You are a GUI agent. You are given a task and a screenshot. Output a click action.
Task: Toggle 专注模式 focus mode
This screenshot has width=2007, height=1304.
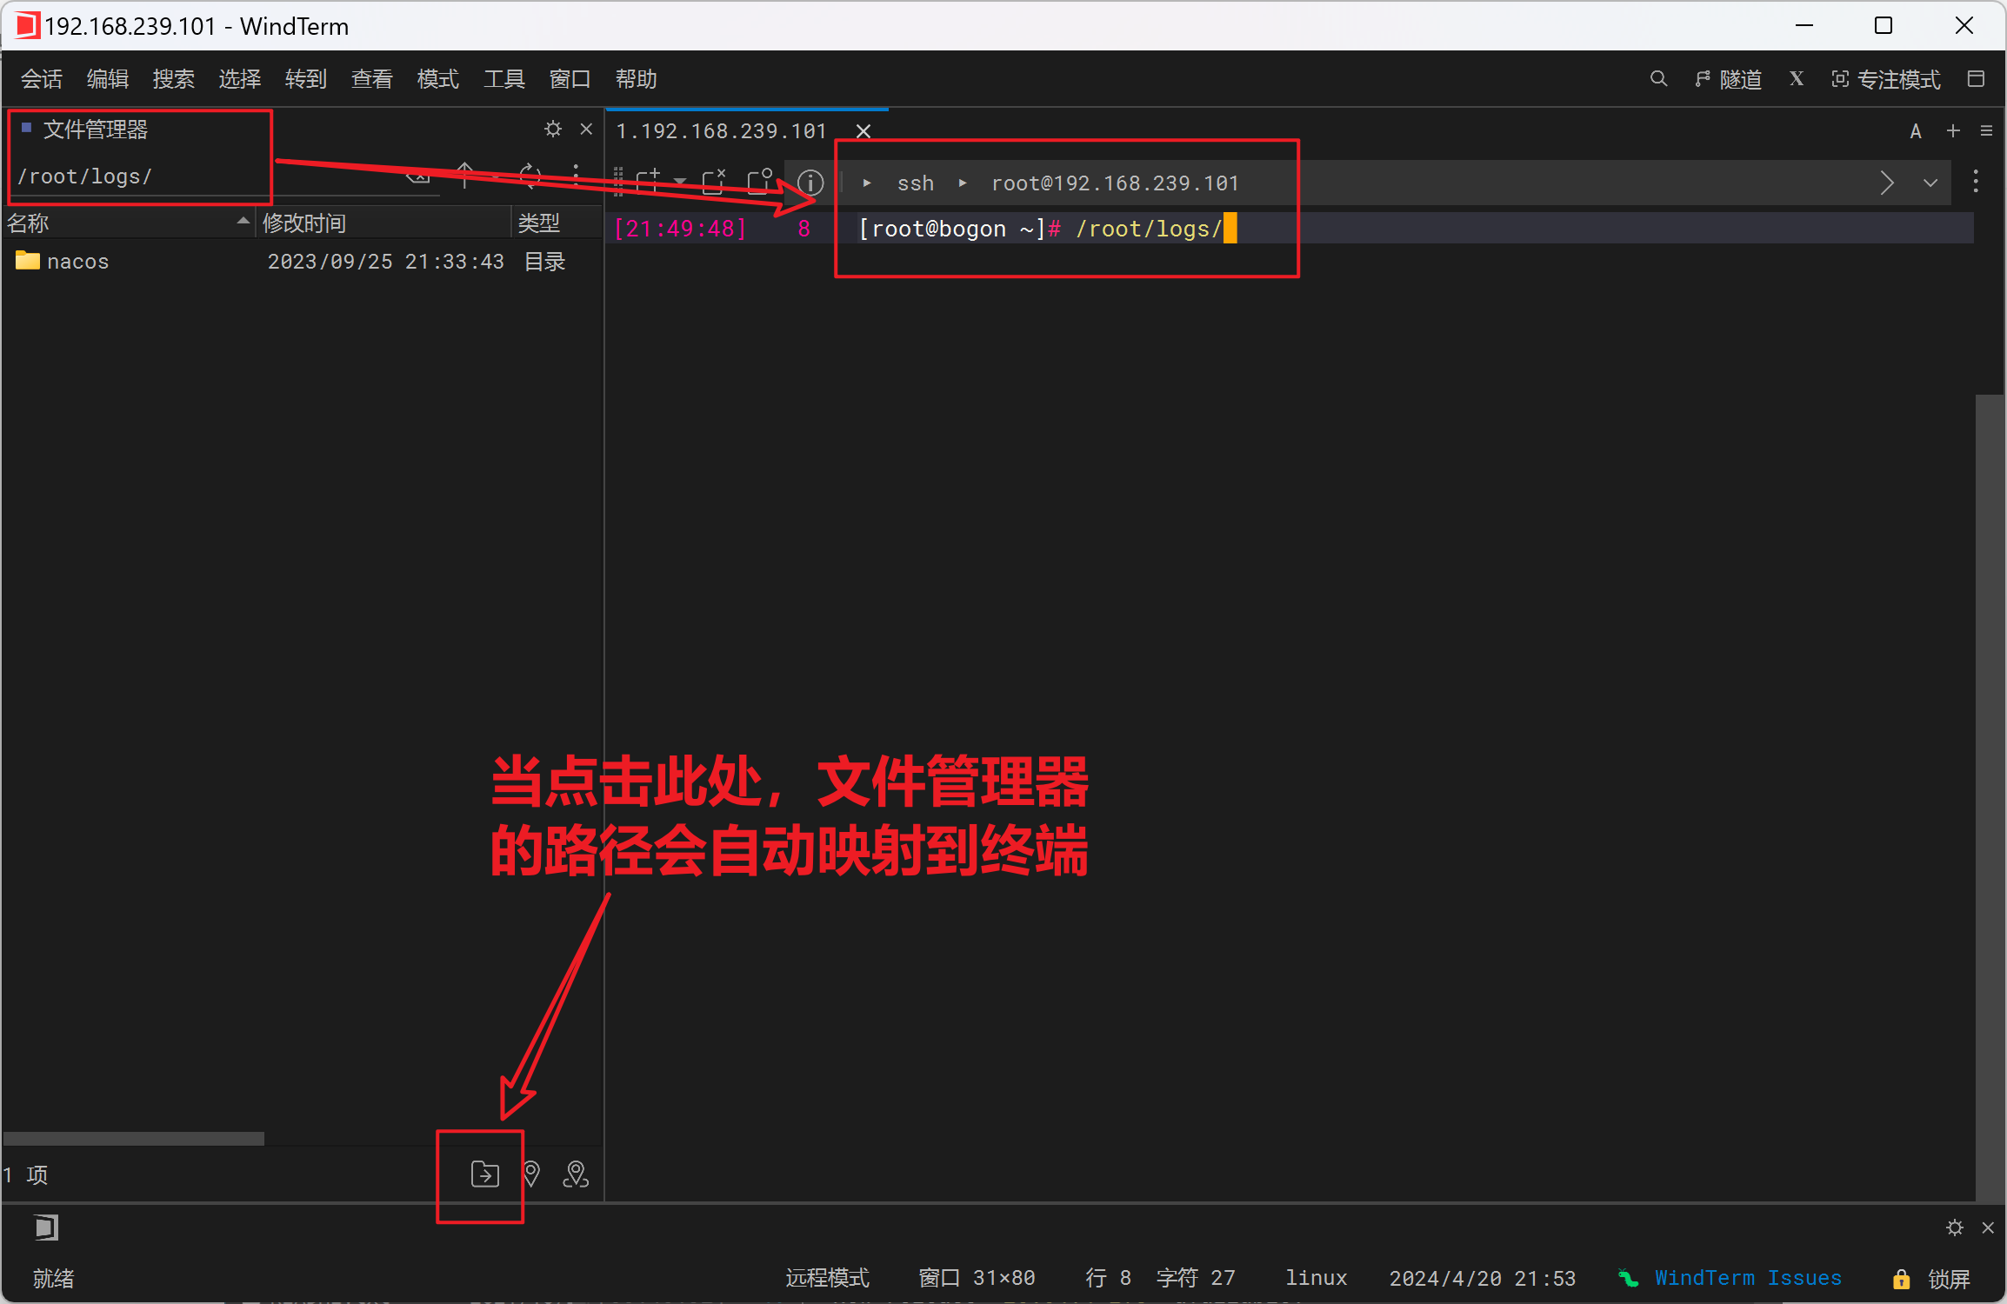pos(1885,80)
